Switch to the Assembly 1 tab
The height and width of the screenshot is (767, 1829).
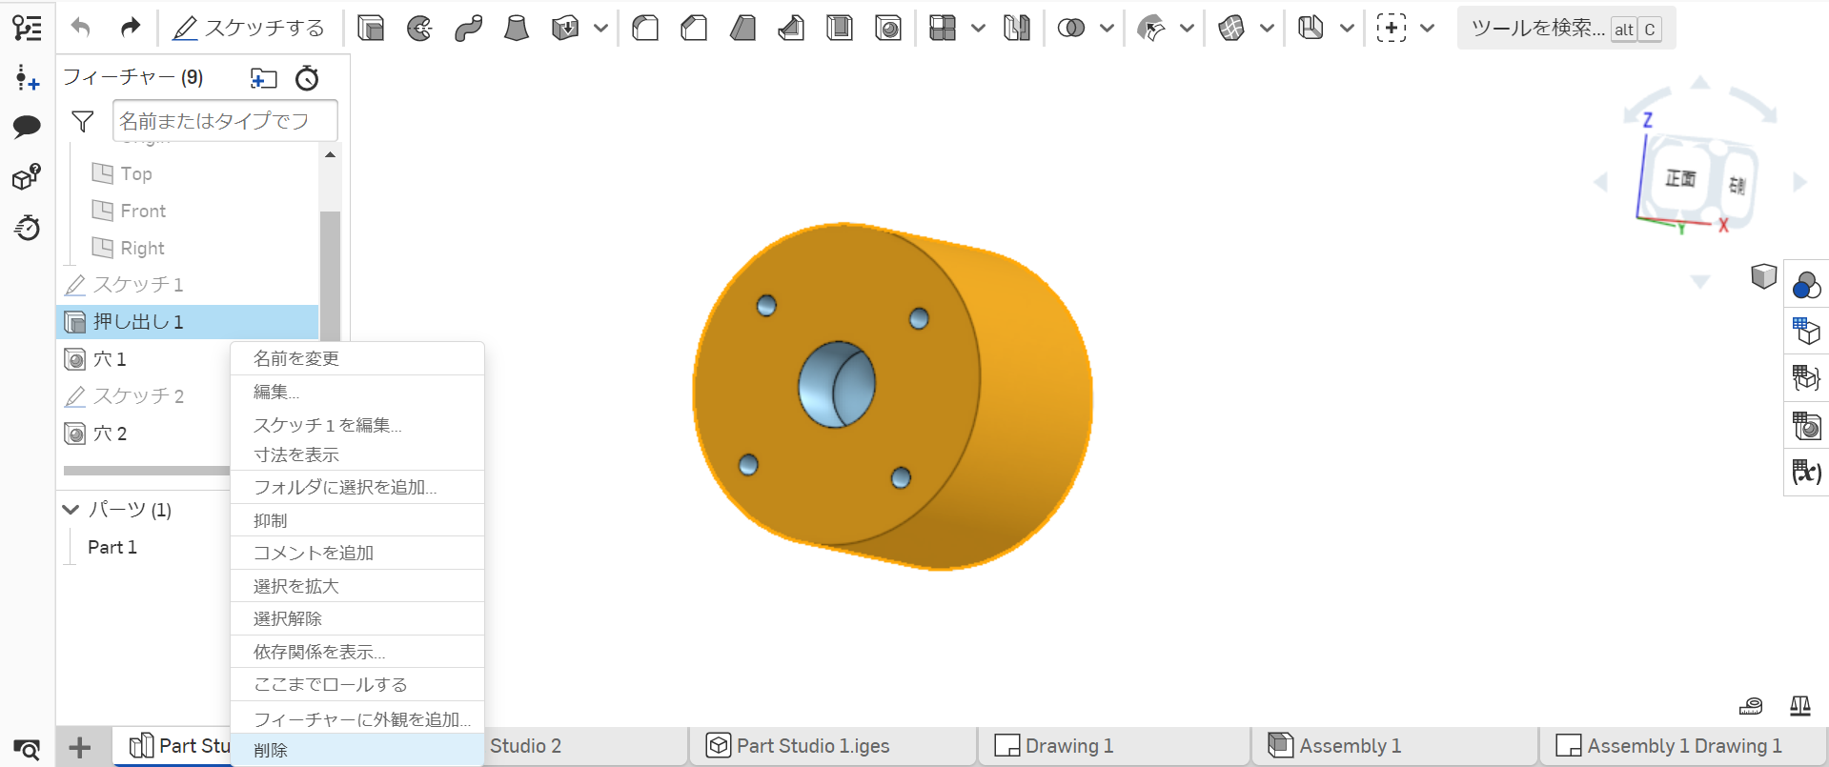[1394, 746]
